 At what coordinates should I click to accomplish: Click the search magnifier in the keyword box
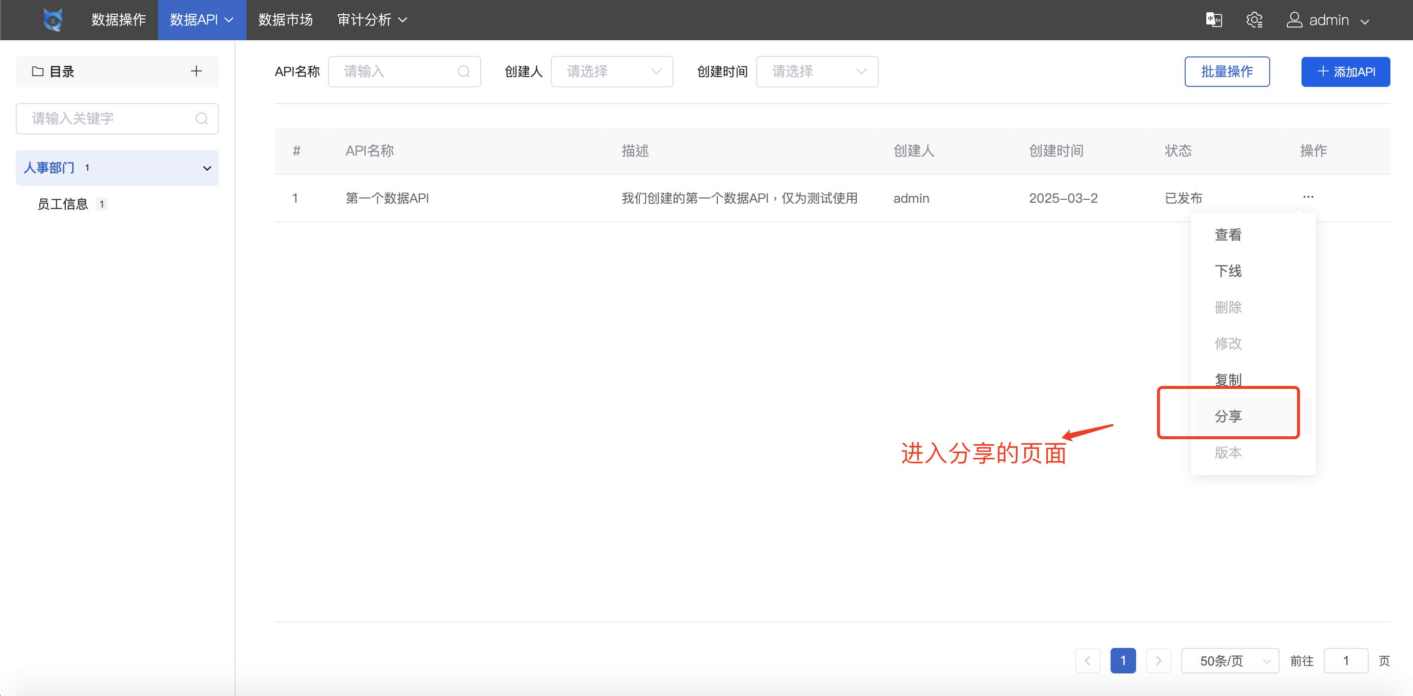click(201, 118)
